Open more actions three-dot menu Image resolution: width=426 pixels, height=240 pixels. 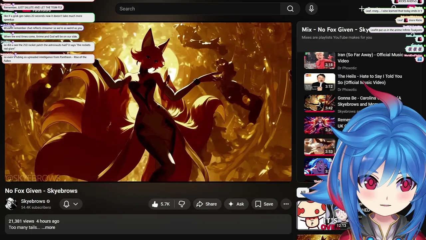tap(286, 204)
